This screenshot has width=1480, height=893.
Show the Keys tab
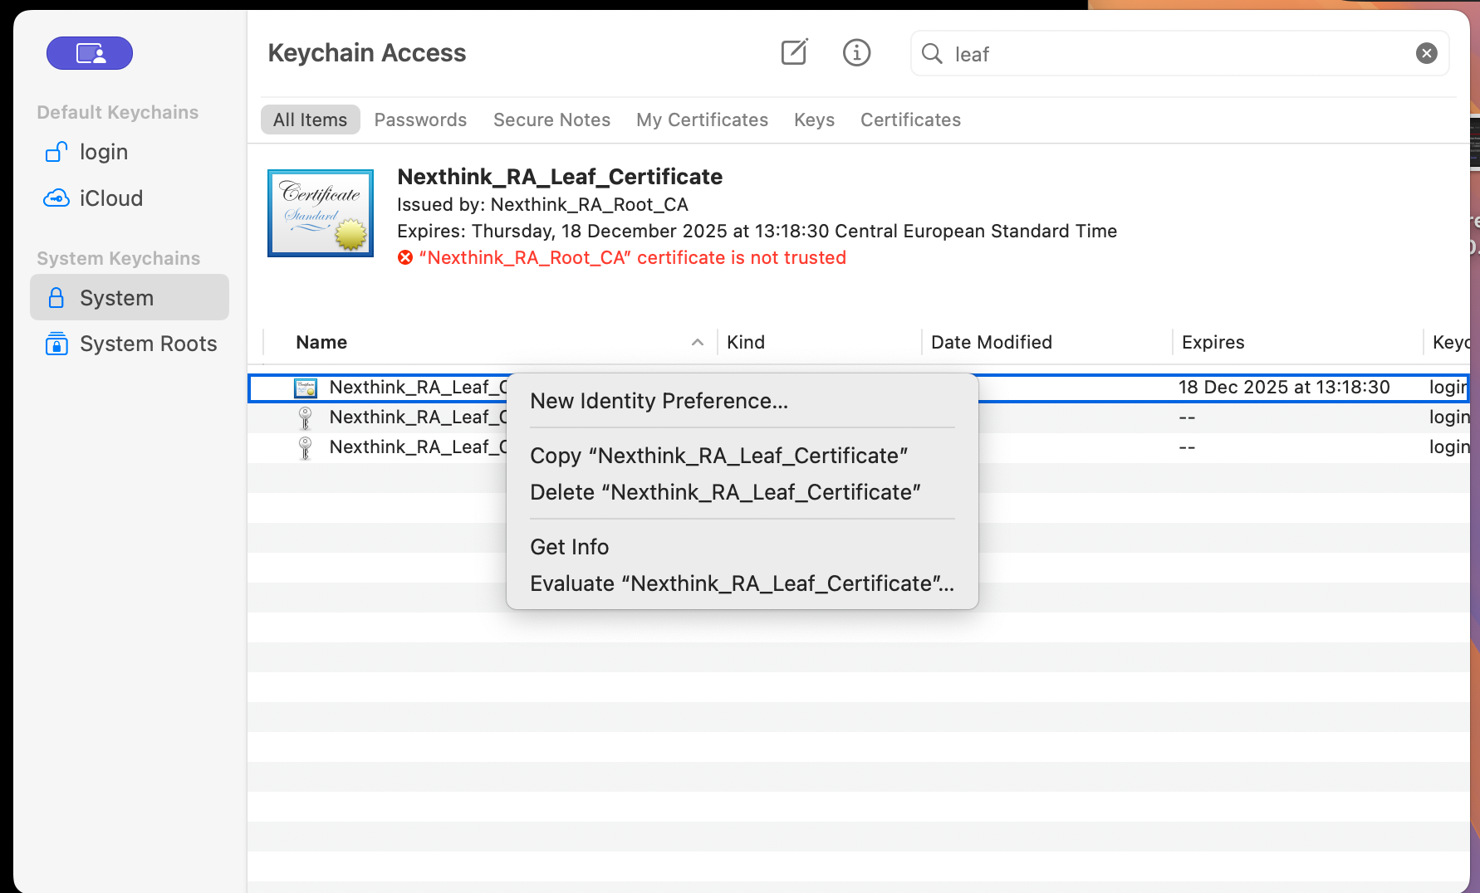tap(814, 120)
